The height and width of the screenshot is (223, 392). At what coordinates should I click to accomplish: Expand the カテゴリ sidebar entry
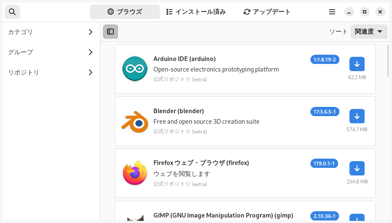coord(50,32)
